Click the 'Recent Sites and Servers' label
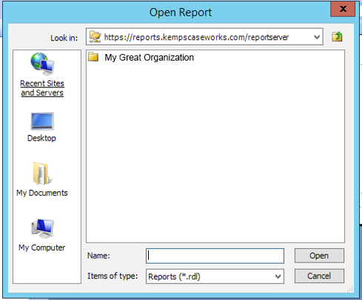Screen dimensions: 362x300 pyautogui.click(x=42, y=88)
